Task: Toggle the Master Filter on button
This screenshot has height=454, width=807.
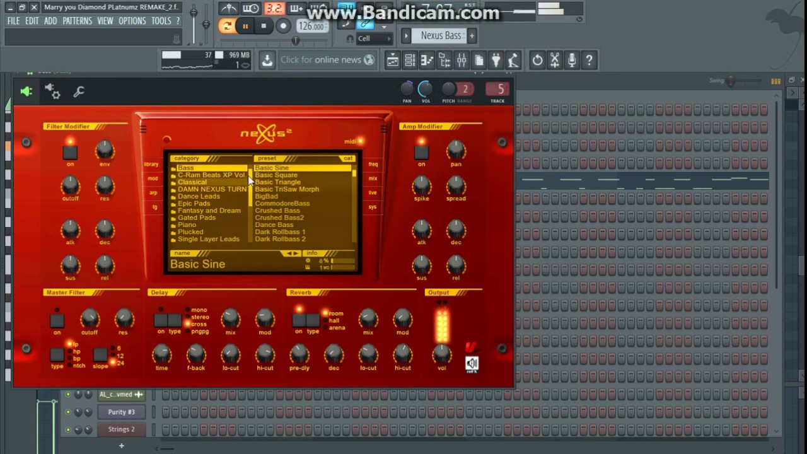Action: click(x=57, y=320)
